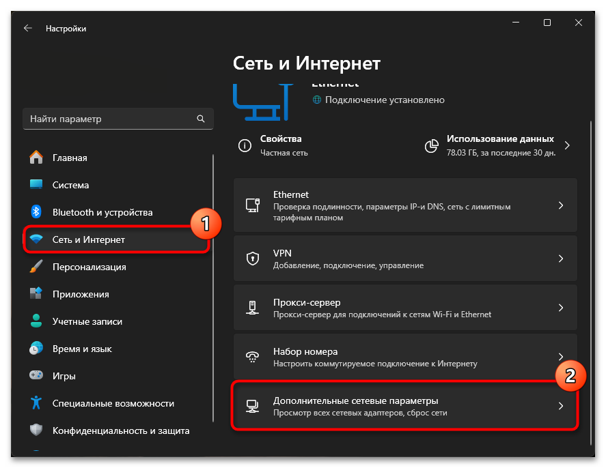The height and width of the screenshot is (468, 606).
Task: Click the Приложения apps icon
Action: coord(36,293)
